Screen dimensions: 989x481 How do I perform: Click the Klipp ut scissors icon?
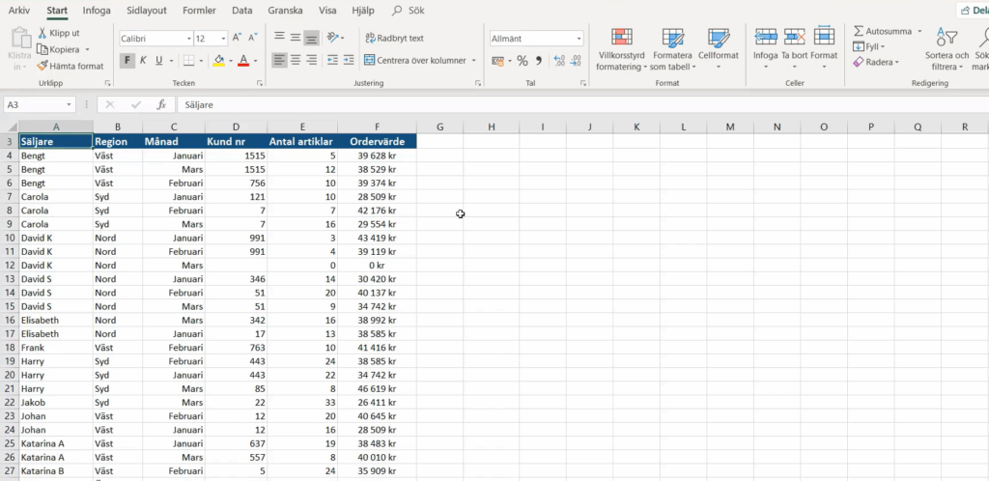(42, 33)
